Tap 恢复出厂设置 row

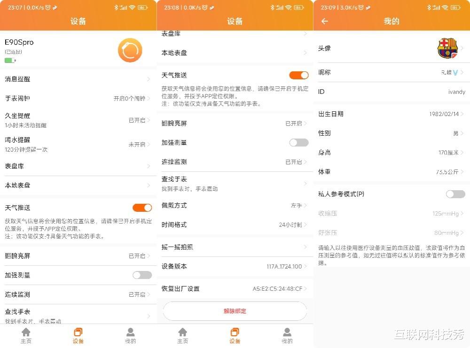coord(235,289)
